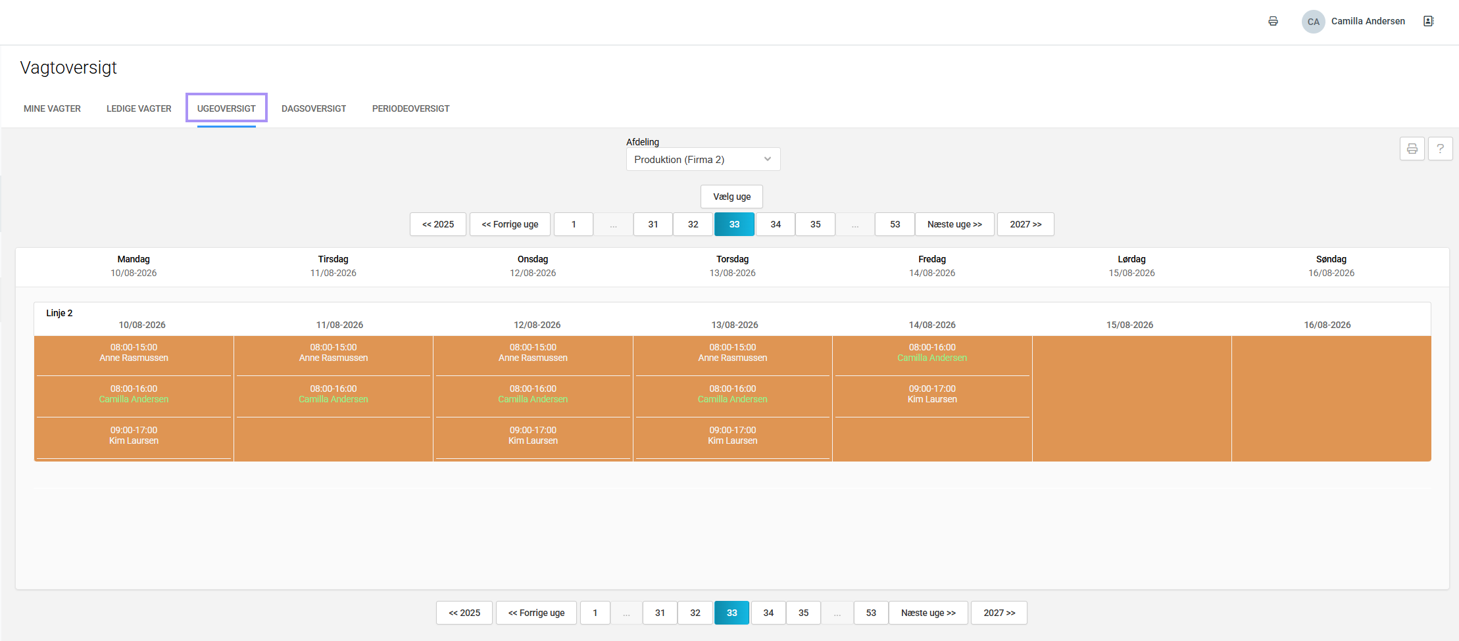Click the Vælg uge button

[731, 197]
